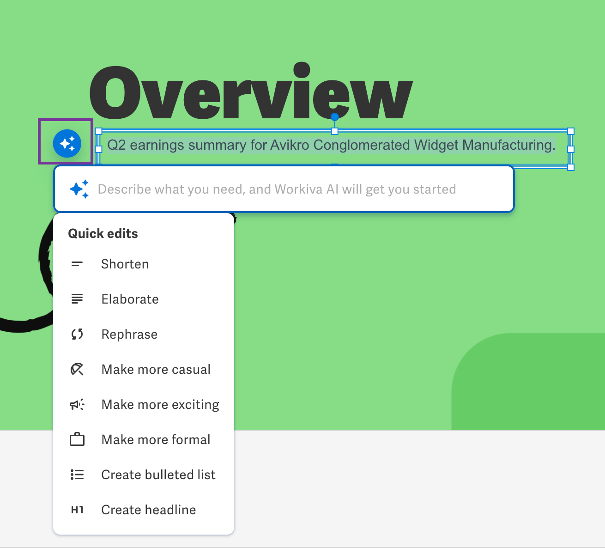The width and height of the screenshot is (605, 548).
Task: Click the blue Workiva AI sparkle button
Action: (x=67, y=143)
